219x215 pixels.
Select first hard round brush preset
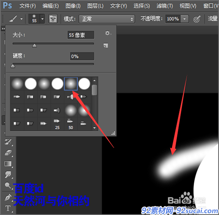coord(31,84)
